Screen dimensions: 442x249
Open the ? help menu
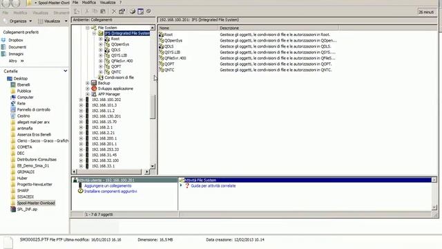(x=120, y=3)
